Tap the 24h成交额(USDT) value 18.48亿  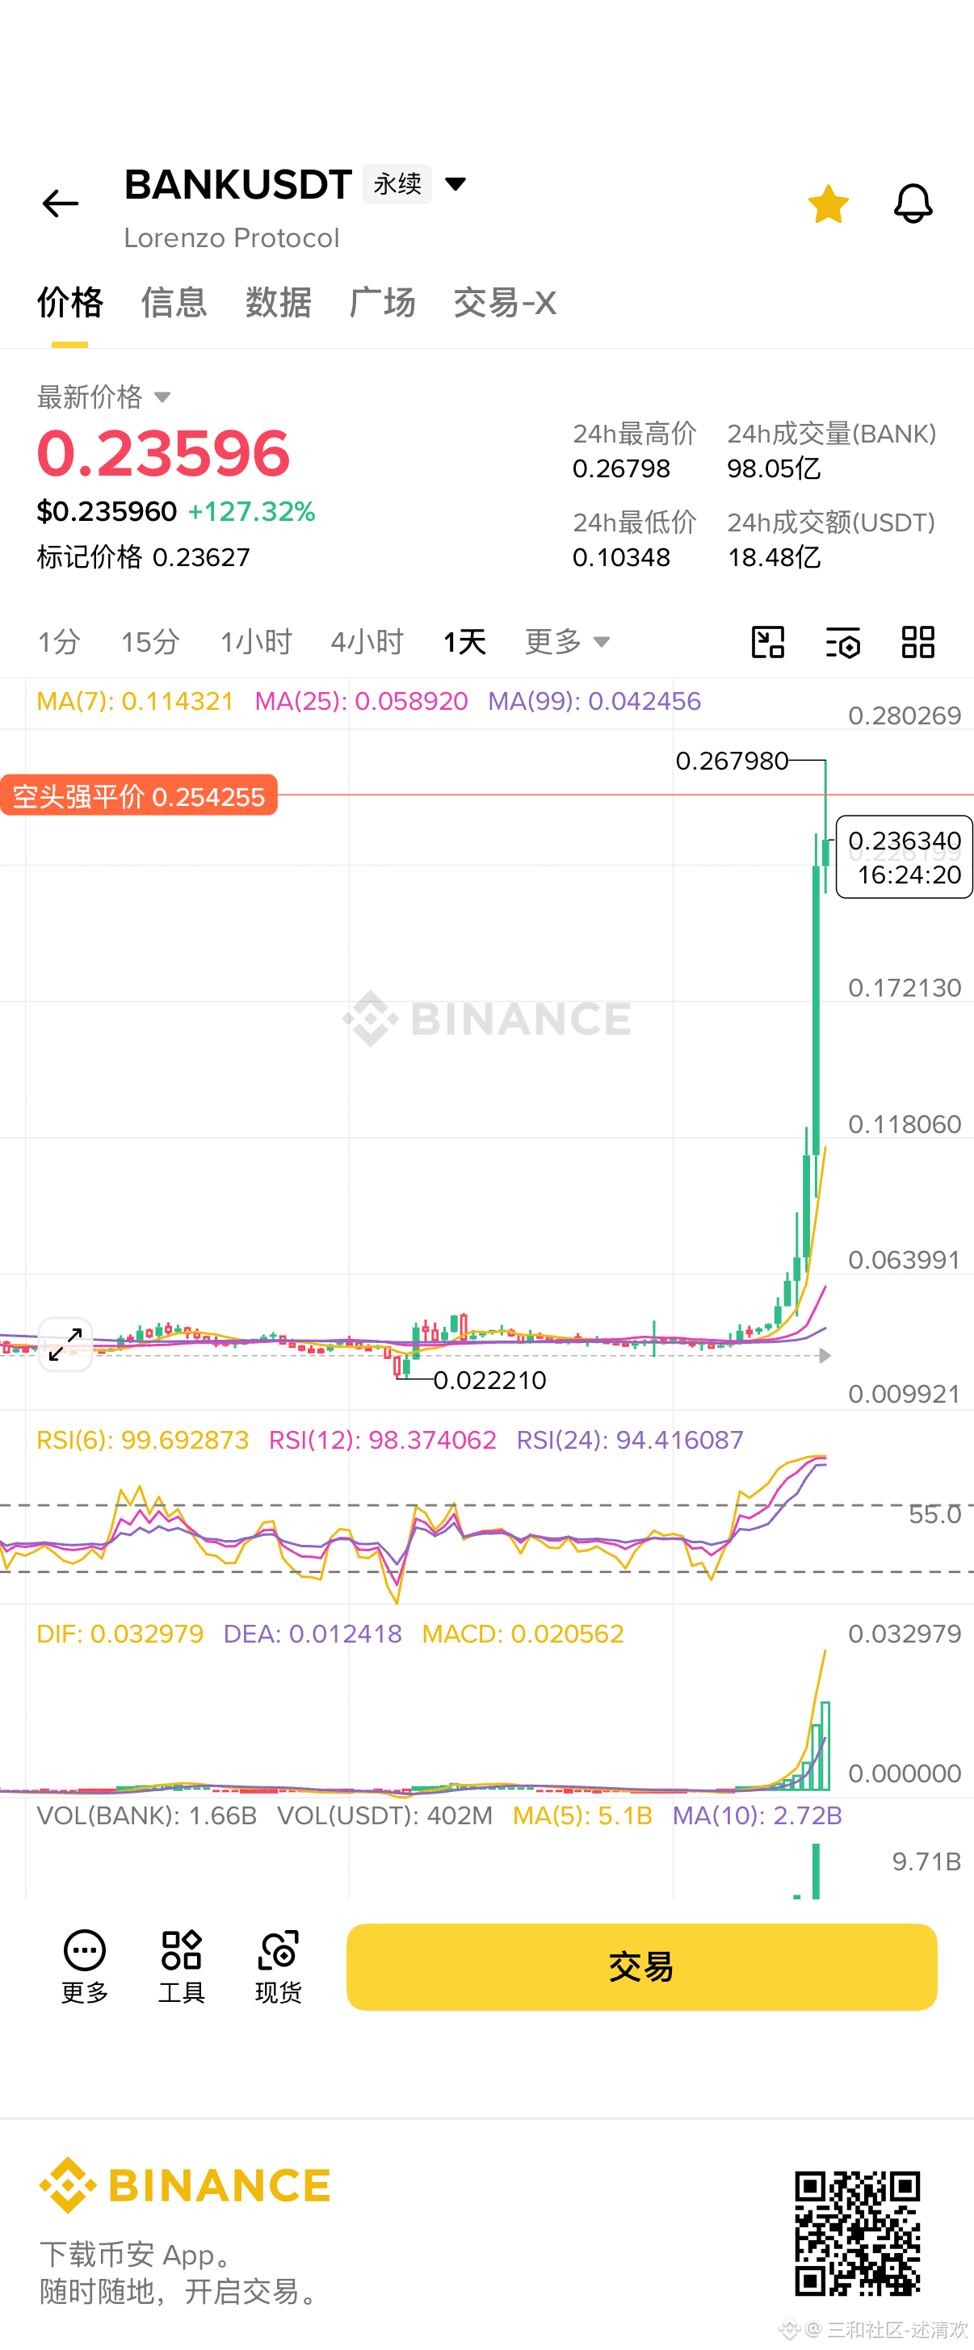[x=774, y=557]
